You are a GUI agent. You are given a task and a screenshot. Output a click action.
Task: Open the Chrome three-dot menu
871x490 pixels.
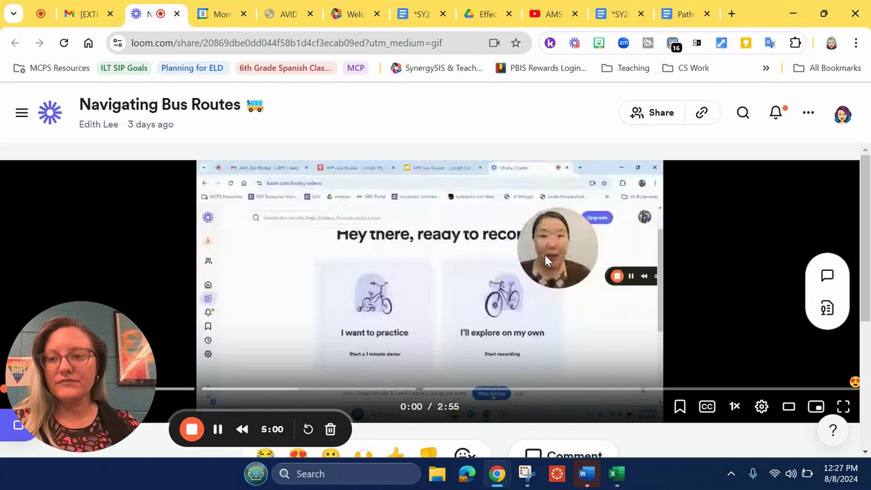tap(855, 43)
